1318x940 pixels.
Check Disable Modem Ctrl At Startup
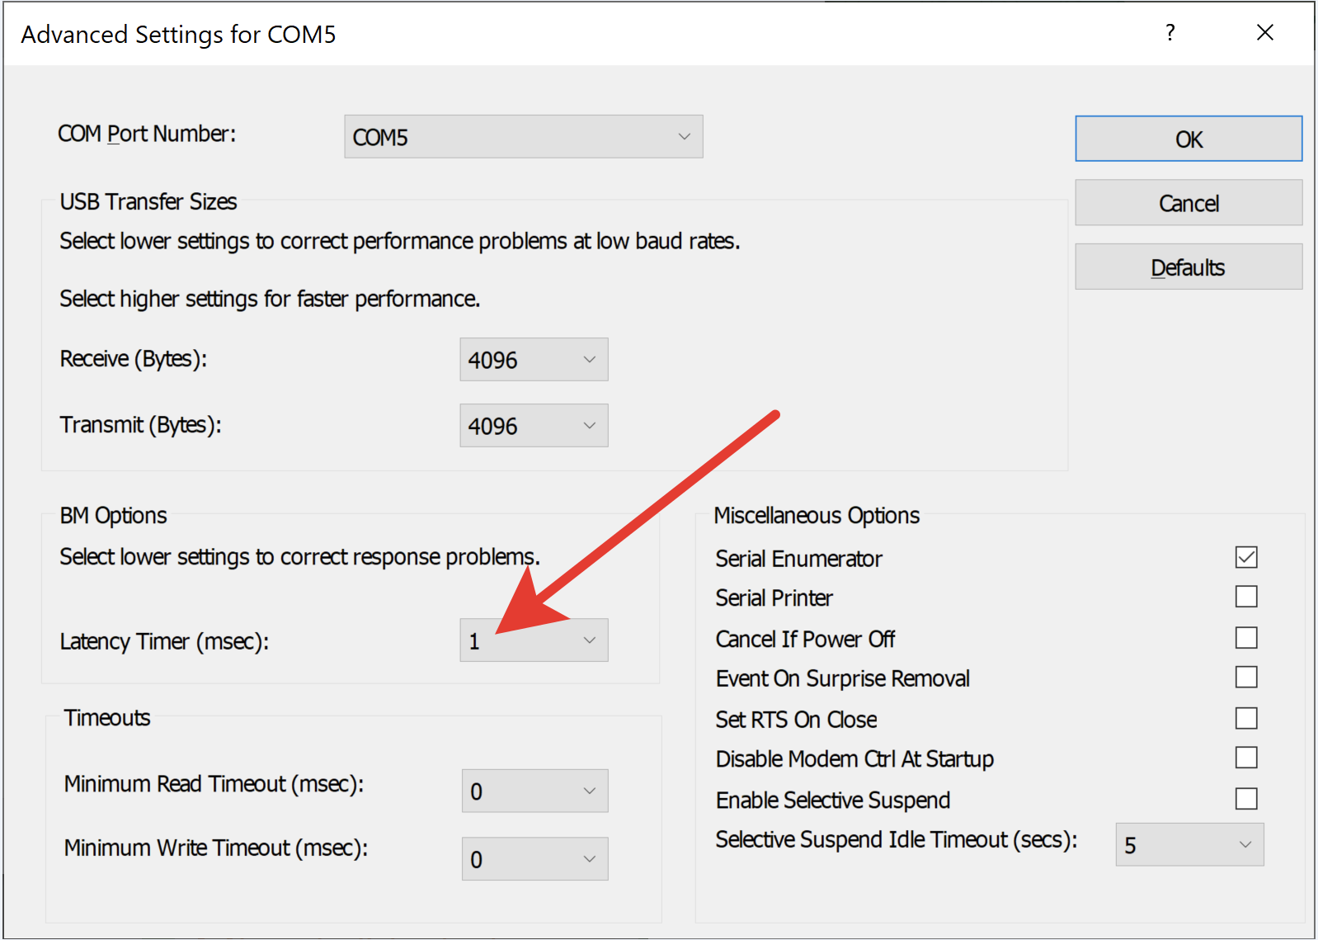click(1245, 758)
